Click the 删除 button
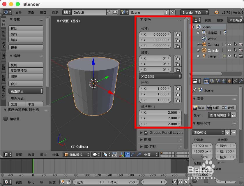The width and height of the screenshot is (244, 186). pyautogui.click(x=26, y=76)
